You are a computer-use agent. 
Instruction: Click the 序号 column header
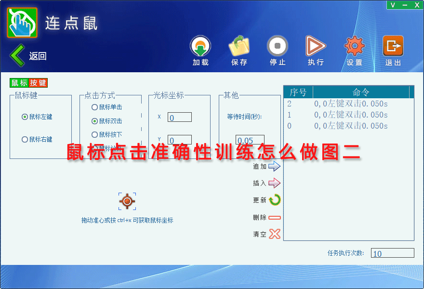298,92
